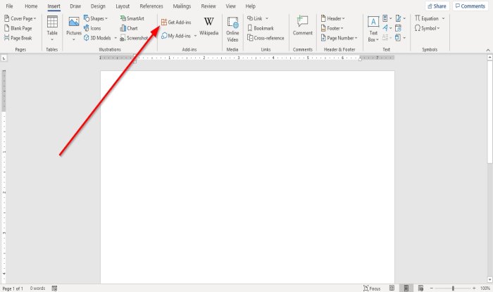The image size is (493, 292).
Task: Open Wikipedia add-in
Action: click(208, 26)
